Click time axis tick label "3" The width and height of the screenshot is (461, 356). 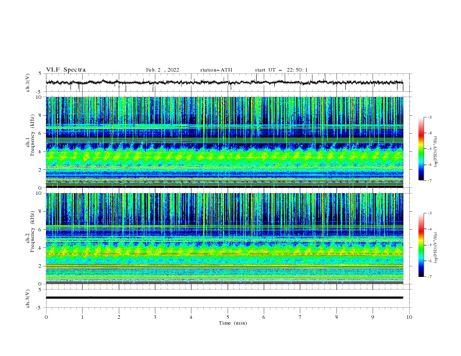(155, 317)
